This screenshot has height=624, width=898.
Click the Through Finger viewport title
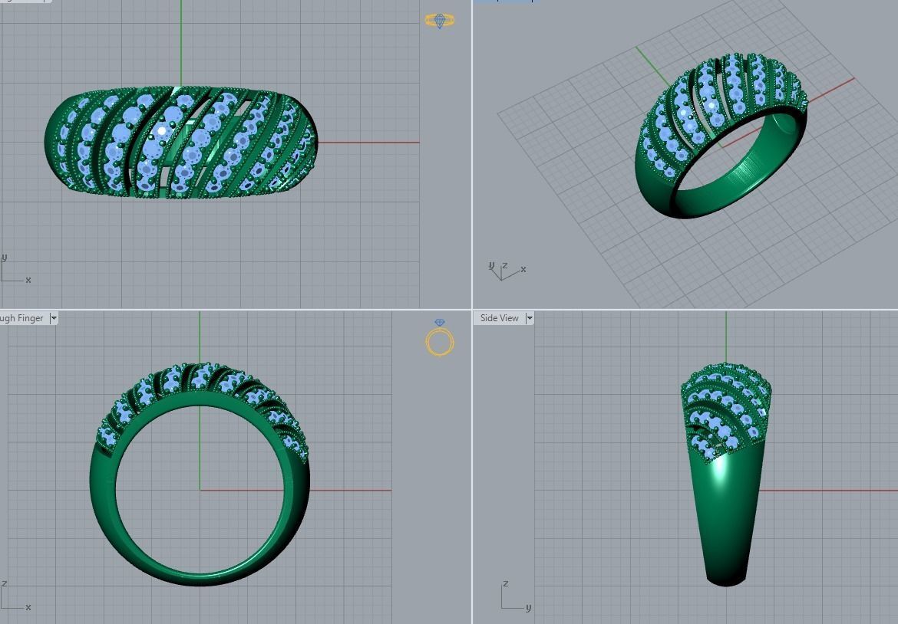(21, 318)
